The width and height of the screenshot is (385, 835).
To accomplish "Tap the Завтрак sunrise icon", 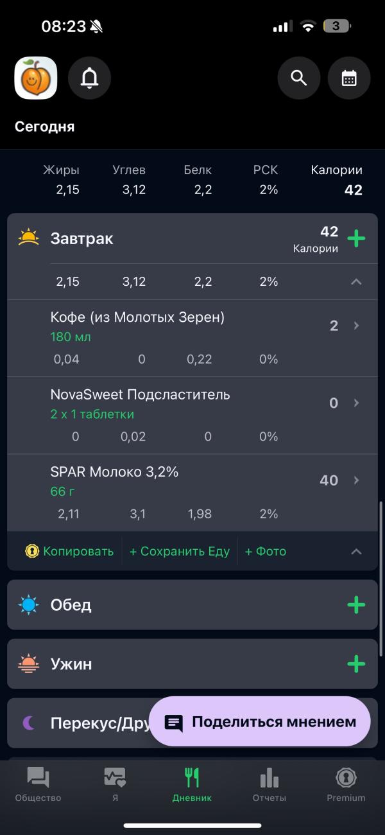I will pos(29,238).
